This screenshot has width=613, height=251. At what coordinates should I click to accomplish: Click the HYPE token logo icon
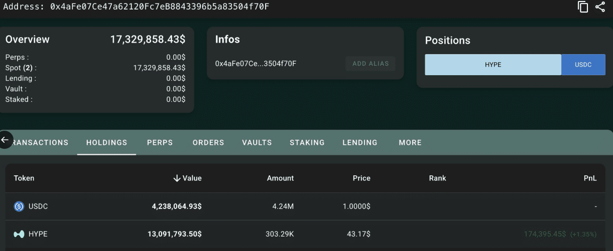[19, 234]
